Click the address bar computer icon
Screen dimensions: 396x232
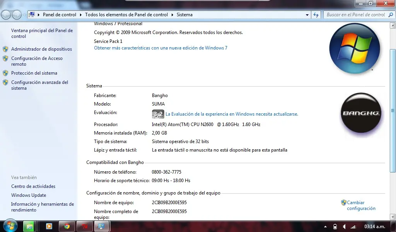(x=32, y=15)
